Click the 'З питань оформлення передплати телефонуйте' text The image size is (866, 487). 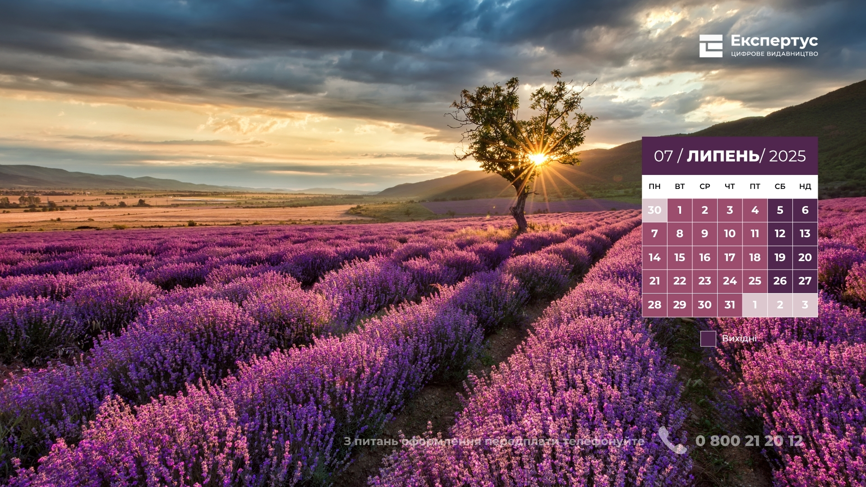[x=494, y=441]
